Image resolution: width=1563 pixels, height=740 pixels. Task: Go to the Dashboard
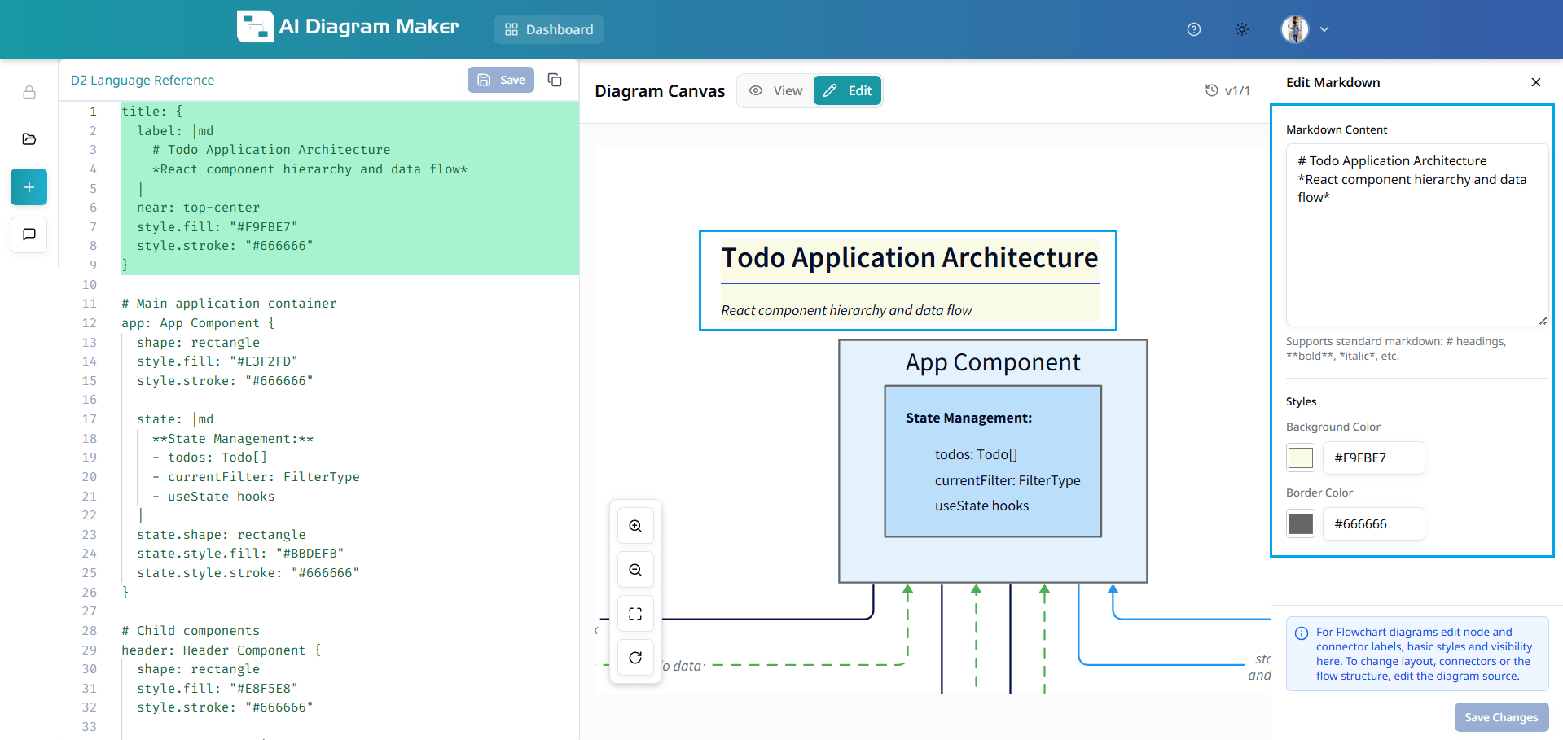coord(548,28)
